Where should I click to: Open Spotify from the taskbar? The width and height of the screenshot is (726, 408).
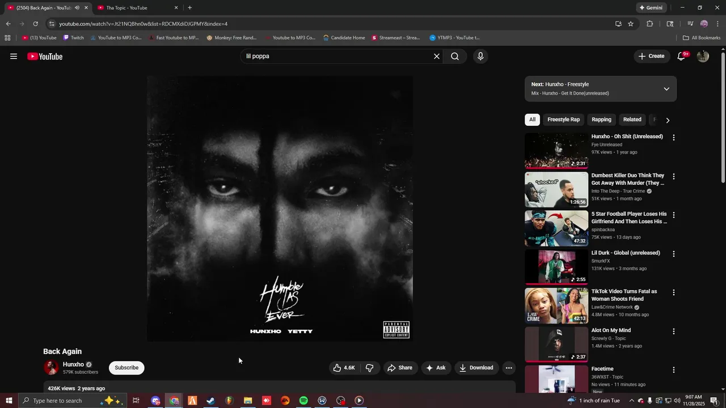tap(303, 401)
